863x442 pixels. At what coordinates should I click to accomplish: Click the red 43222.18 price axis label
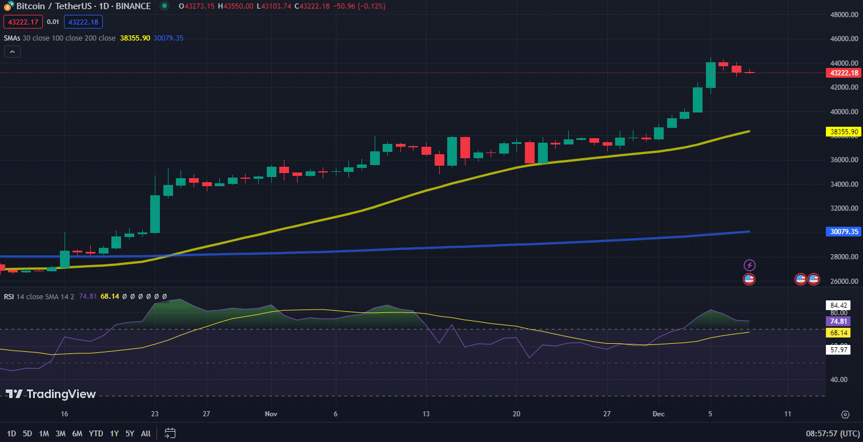pos(842,73)
